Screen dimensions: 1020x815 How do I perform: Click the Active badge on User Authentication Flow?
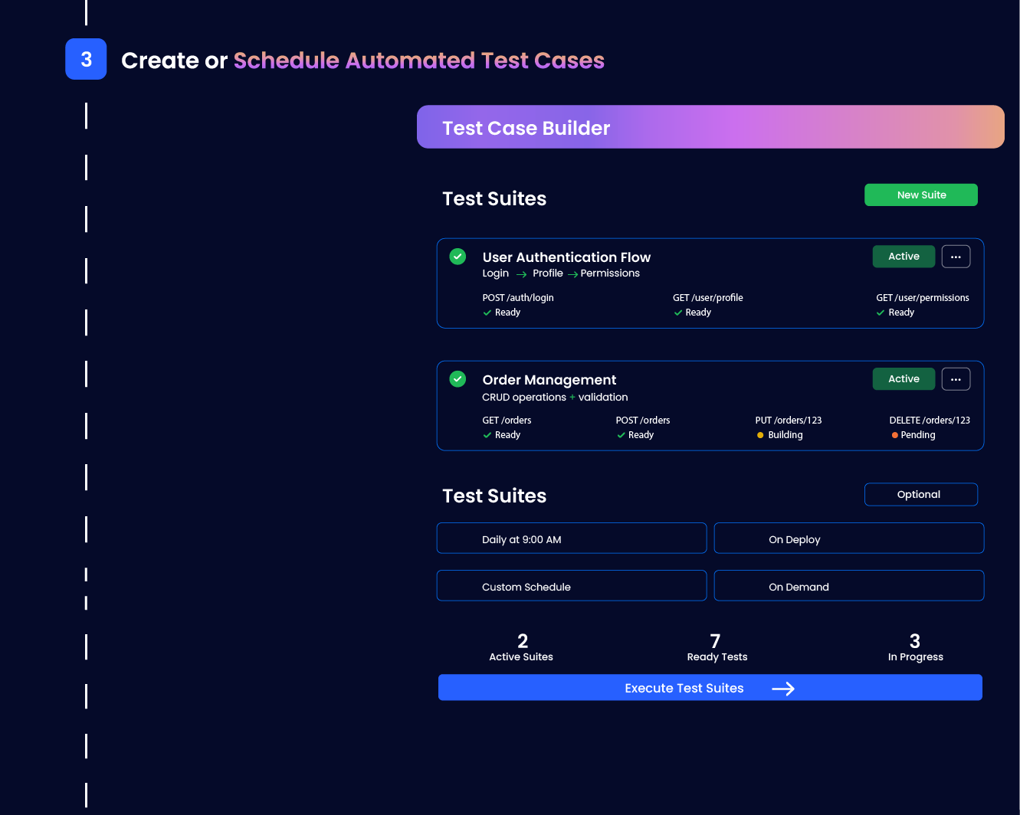(x=904, y=257)
